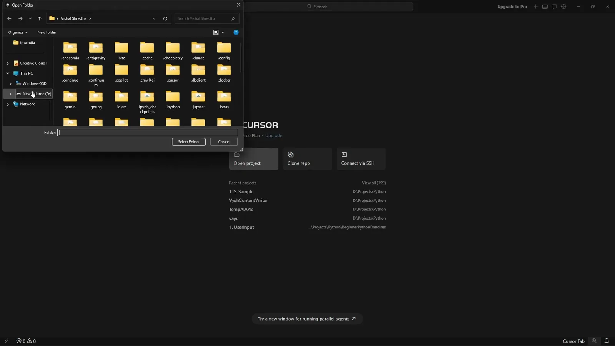This screenshot has height=346, width=615.
Task: Open recent project TempAIAPIs
Action: coord(307,210)
